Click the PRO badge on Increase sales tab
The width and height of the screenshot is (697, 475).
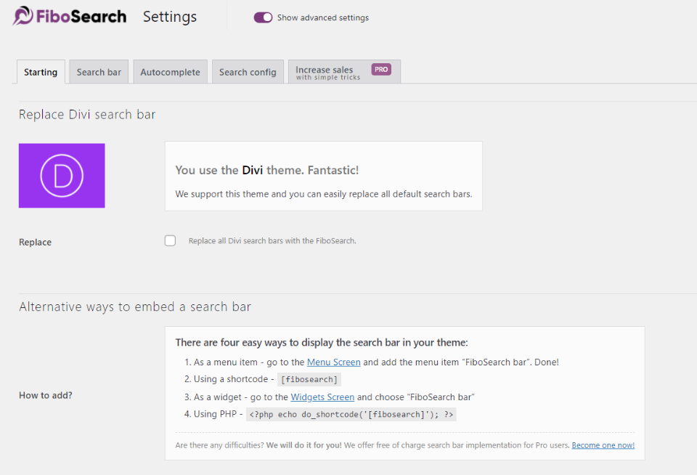pyautogui.click(x=380, y=69)
